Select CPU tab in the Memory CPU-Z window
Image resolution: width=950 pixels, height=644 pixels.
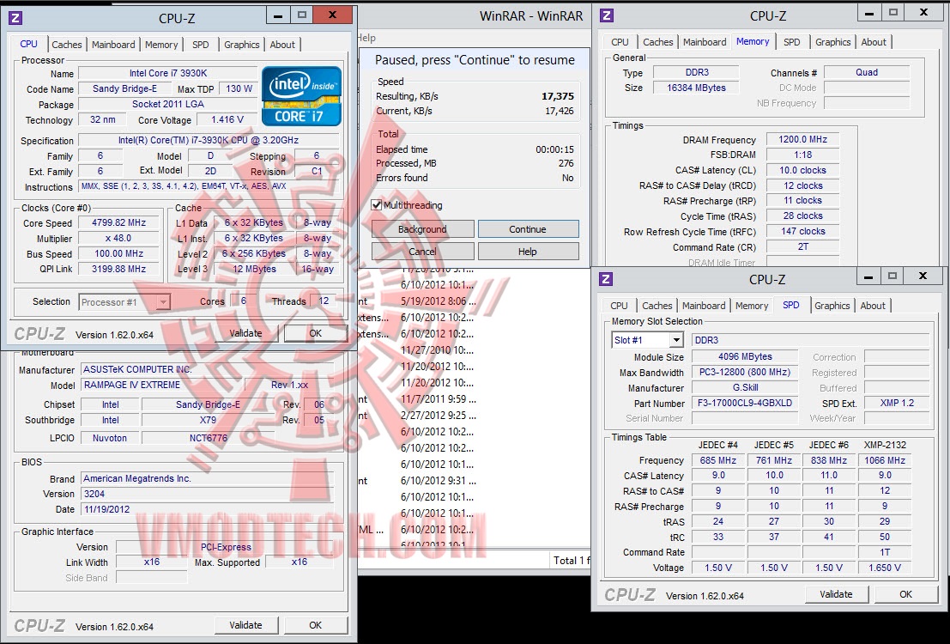(620, 42)
